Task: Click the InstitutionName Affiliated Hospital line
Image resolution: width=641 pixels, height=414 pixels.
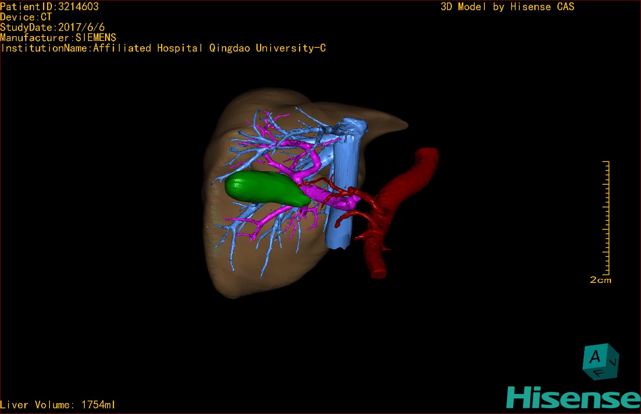Action: (163, 48)
